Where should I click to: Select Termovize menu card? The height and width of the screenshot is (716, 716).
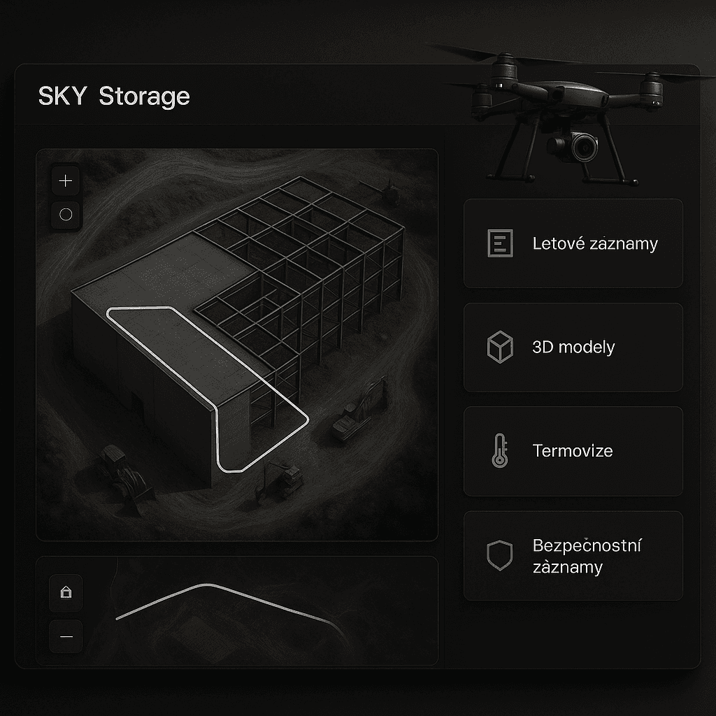[x=573, y=451]
